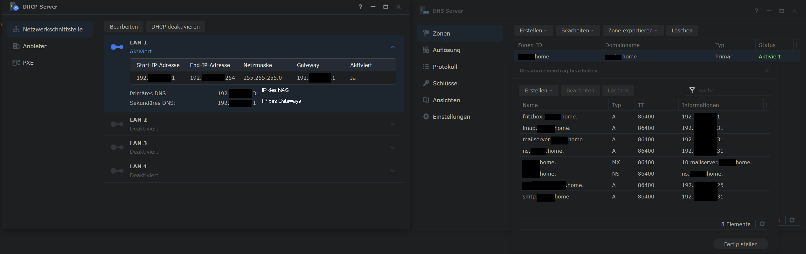Select the mailserver A record row
The image size is (806, 254).
pyautogui.click(x=644, y=139)
